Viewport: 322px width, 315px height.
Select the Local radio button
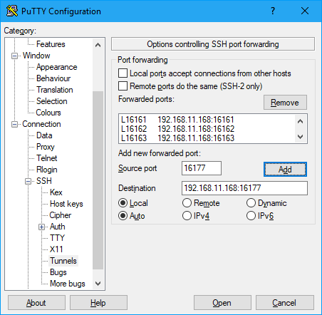point(123,203)
